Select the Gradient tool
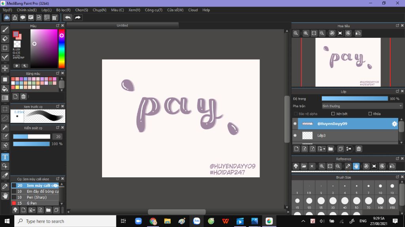 pos(5,98)
